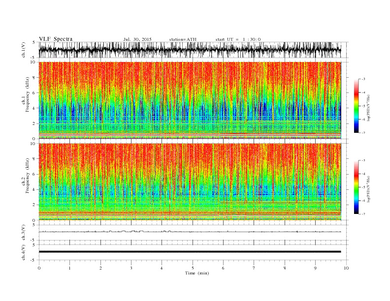Click the ch.1 colorbar 'log(PSD)(V²/Hz)' label
The image size is (390, 301).
368,107
